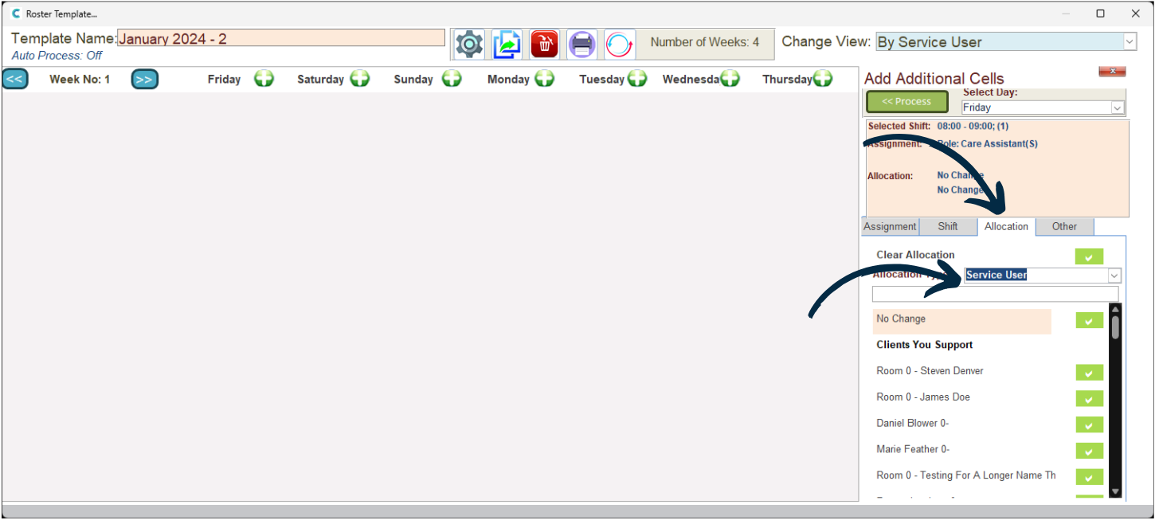This screenshot has height=520, width=1155.
Task: Switch to the Shift tab
Action: coord(948,227)
